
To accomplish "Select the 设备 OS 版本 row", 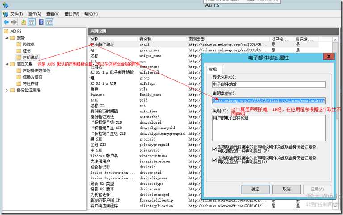I will tap(145, 189).
